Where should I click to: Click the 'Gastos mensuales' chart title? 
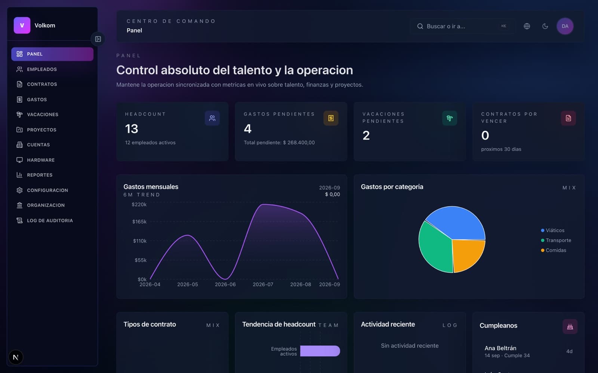click(x=151, y=187)
